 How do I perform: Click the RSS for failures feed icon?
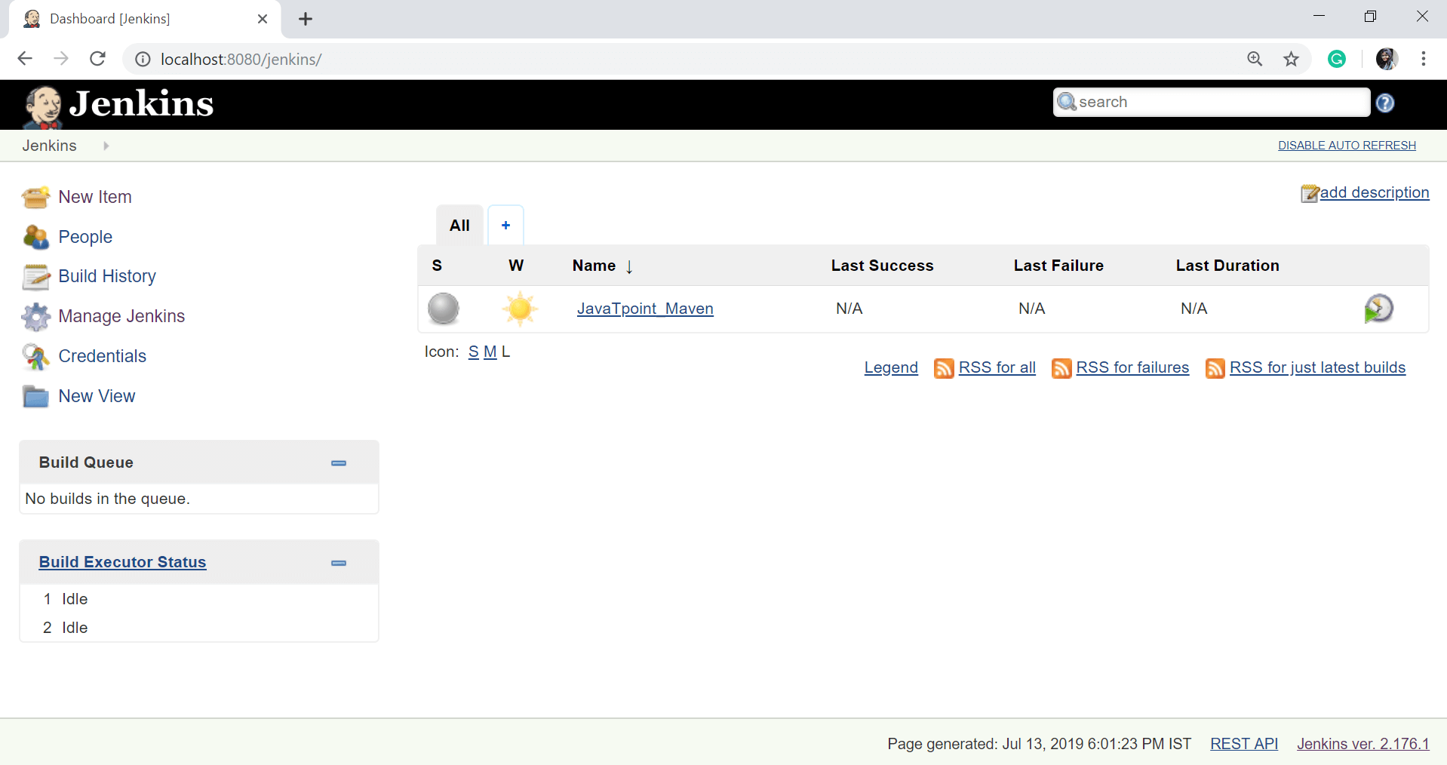click(1061, 368)
